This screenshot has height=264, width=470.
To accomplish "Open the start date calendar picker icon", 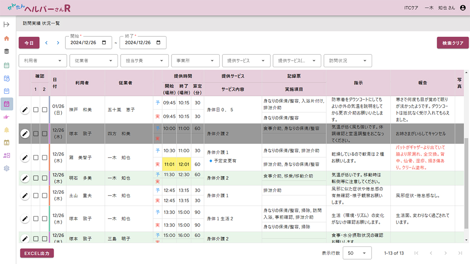I will (104, 43).
